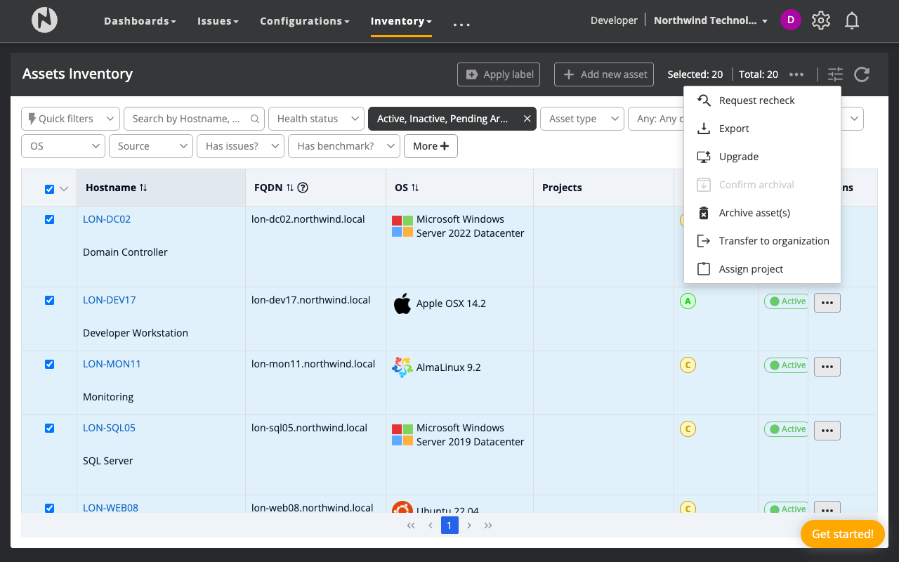Select Transfer to organization
The width and height of the screenshot is (899, 562).
[x=762, y=241]
